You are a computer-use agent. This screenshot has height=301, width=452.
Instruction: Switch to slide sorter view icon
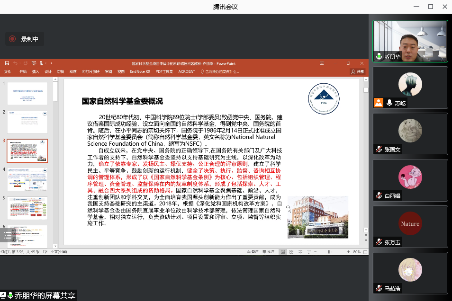tap(290, 252)
